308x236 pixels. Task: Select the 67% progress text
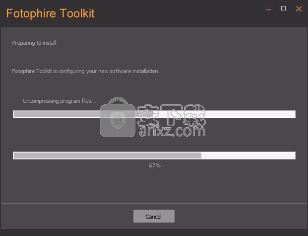(x=155, y=165)
